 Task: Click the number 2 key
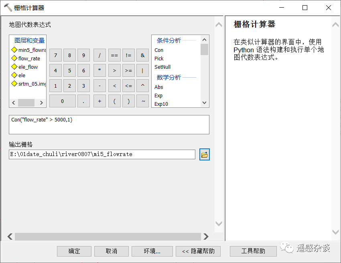pyautogui.click(x=69, y=86)
